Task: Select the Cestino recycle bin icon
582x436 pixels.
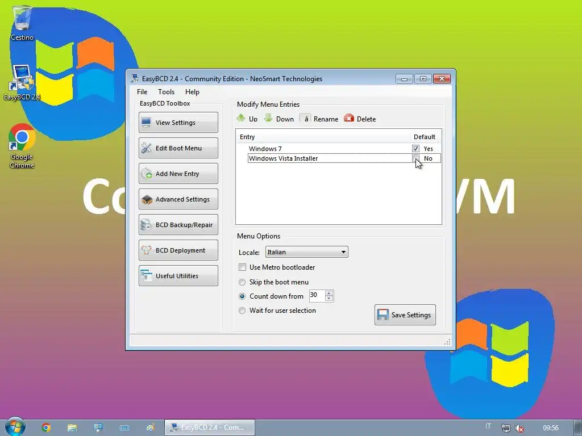Action: click(x=22, y=23)
